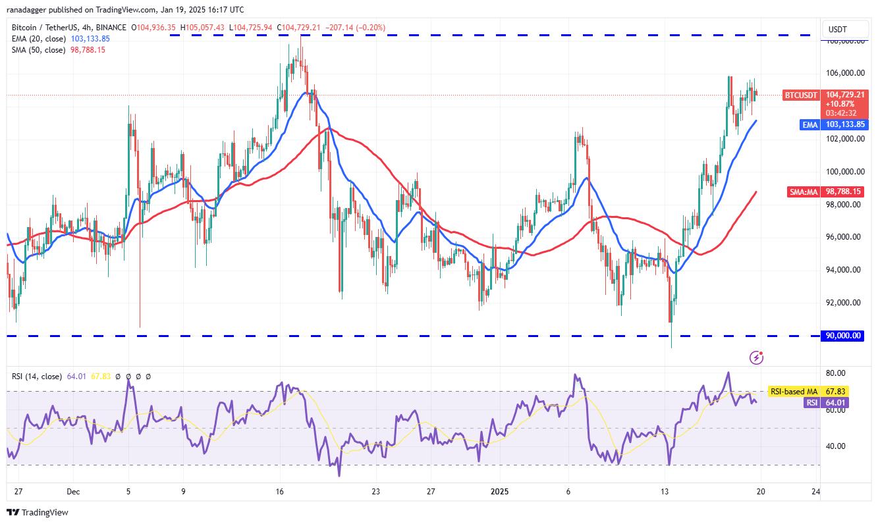Click the ranadagger published on TradingView.com header
The width and height of the screenshot is (878, 524).
(124, 10)
